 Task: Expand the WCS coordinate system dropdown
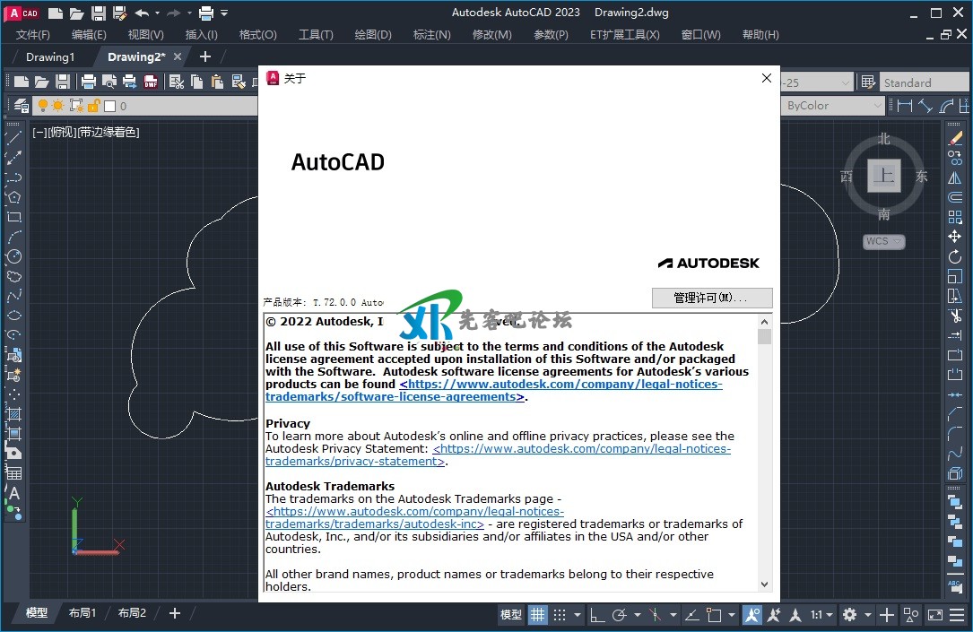point(884,241)
